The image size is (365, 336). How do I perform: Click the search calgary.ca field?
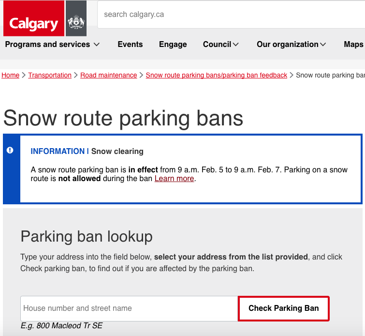coord(231,15)
